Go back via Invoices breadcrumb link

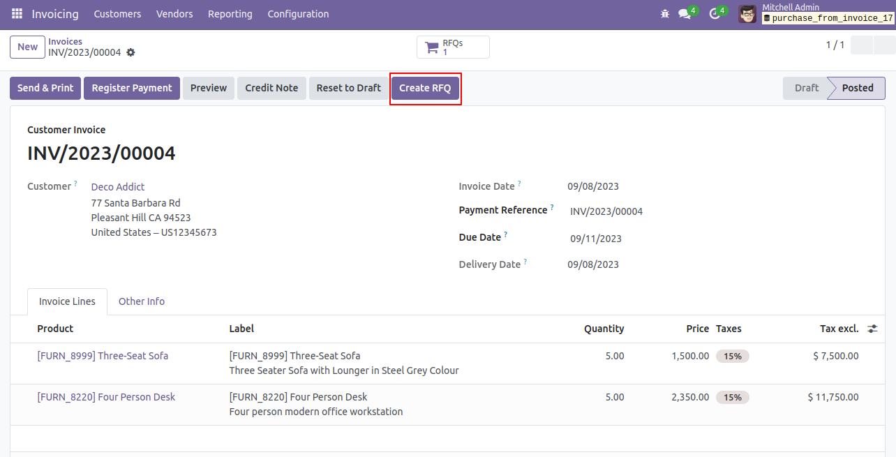(65, 42)
